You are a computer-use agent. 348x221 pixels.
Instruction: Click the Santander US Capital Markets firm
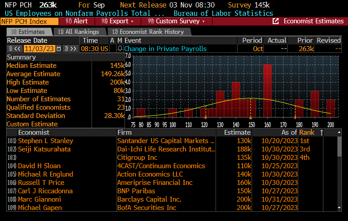click(x=166, y=141)
